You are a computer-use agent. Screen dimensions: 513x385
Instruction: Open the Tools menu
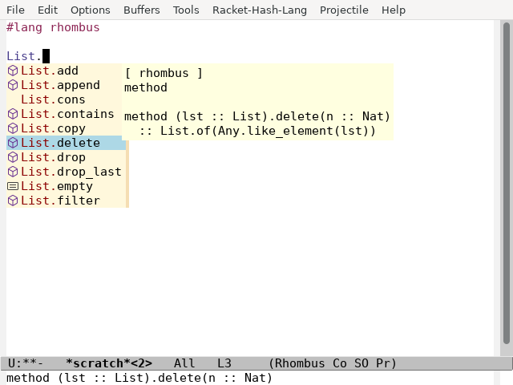(186, 10)
